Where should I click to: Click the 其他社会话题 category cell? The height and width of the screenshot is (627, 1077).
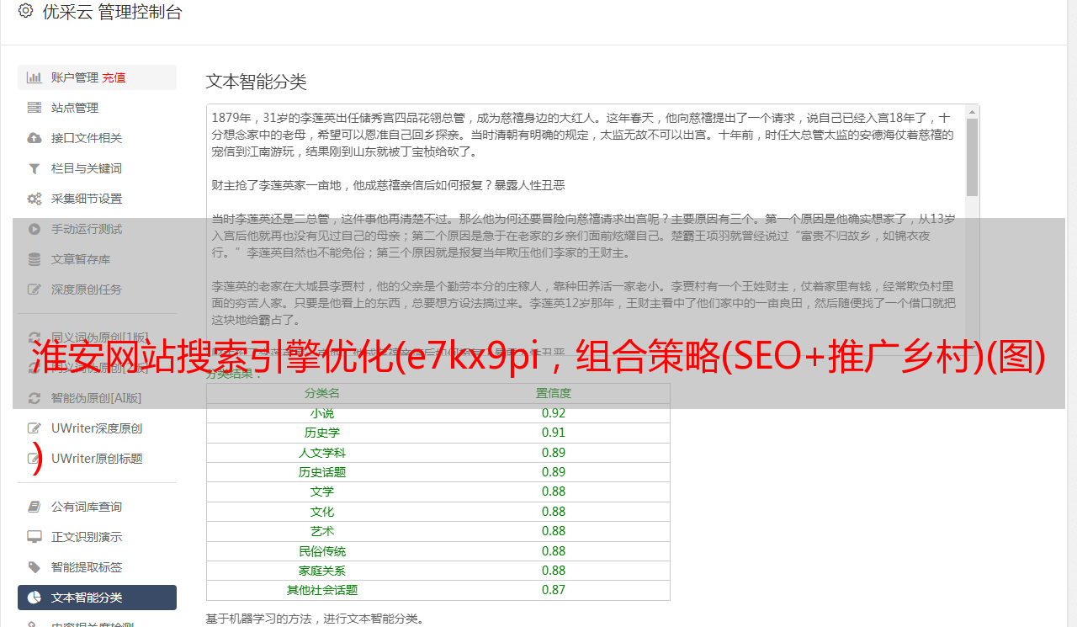(322, 590)
